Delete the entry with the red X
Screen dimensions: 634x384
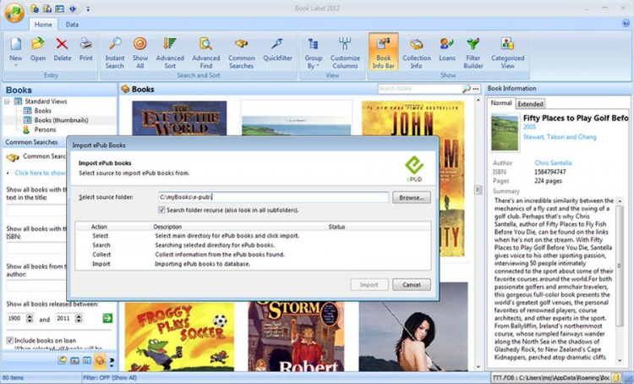[62, 44]
